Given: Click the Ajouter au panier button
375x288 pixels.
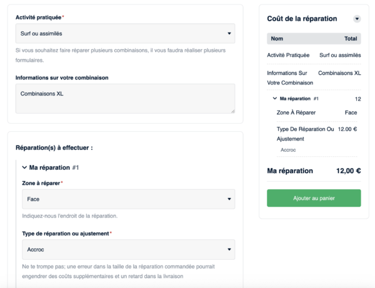Looking at the screenshot, I should [x=314, y=197].
